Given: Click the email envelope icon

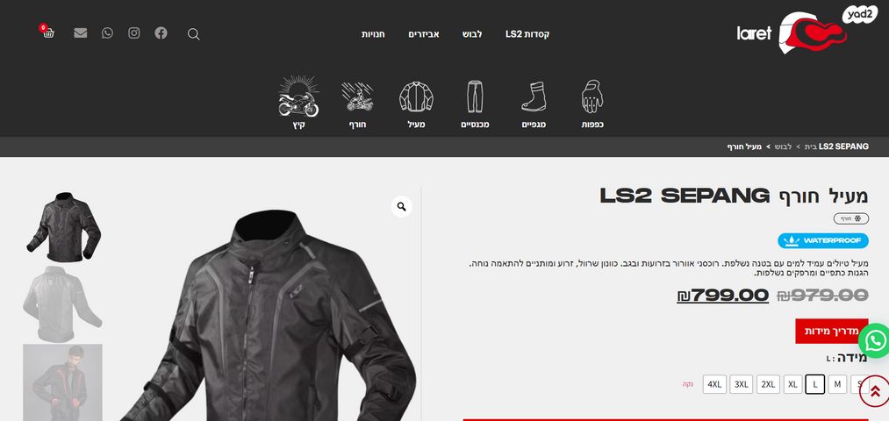Looking at the screenshot, I should click(81, 32).
